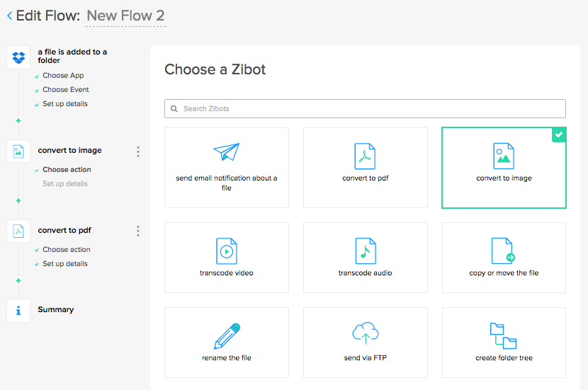Add a step after convert to image

coord(18,201)
